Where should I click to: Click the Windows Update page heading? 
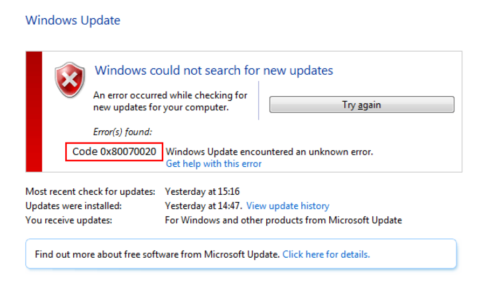(x=73, y=20)
